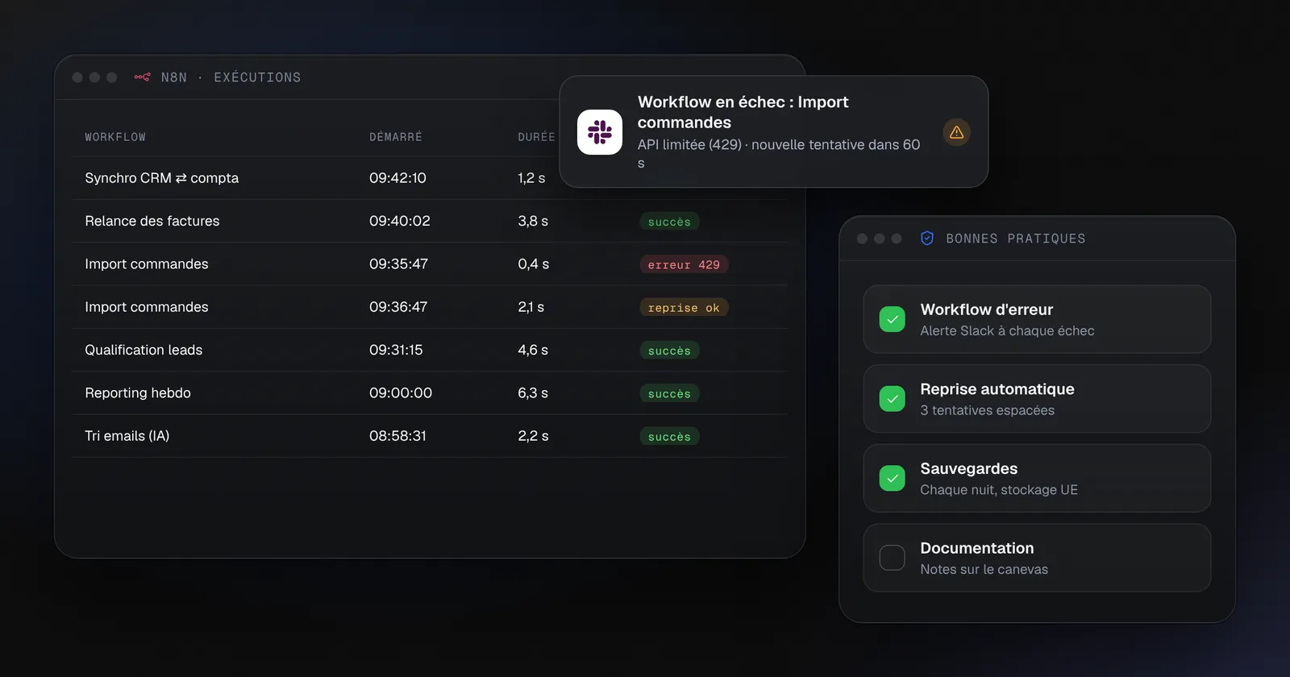The width and height of the screenshot is (1290, 677).
Task: Check the Documentation checkbox
Action: [x=892, y=558]
